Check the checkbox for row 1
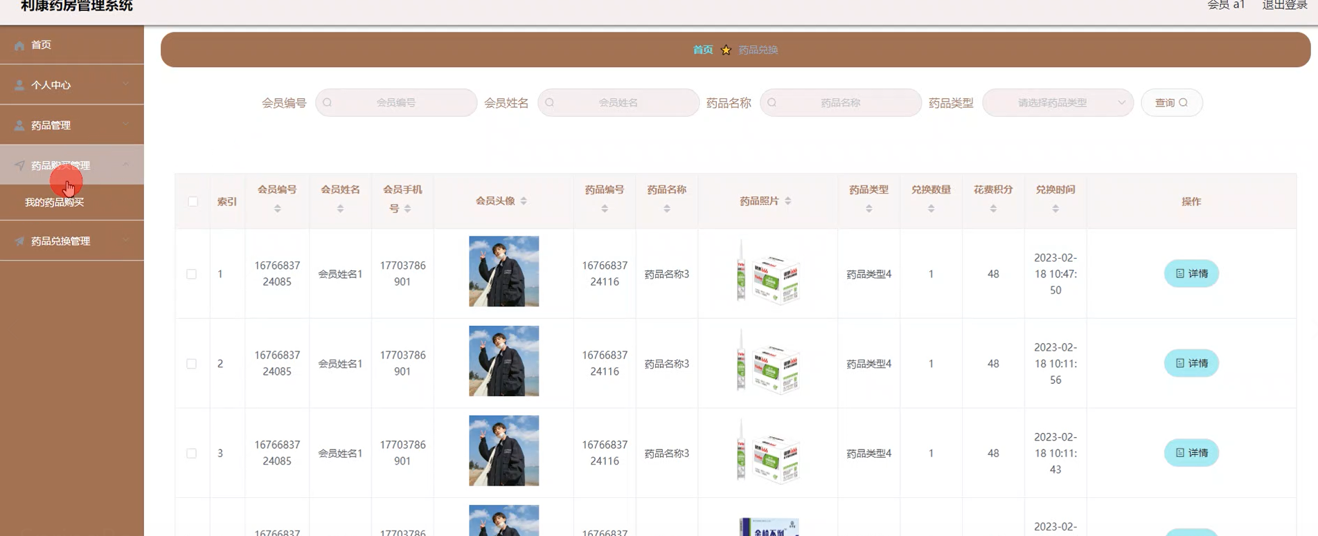Screen dimensions: 1318x536 point(191,274)
